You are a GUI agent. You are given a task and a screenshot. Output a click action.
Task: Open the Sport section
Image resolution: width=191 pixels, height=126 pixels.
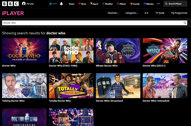[94, 4]
